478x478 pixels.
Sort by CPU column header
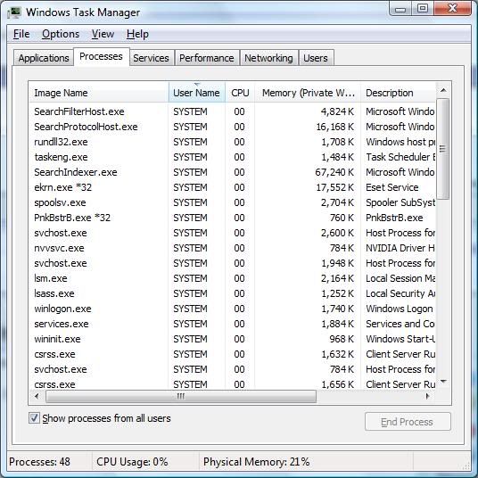tap(240, 93)
